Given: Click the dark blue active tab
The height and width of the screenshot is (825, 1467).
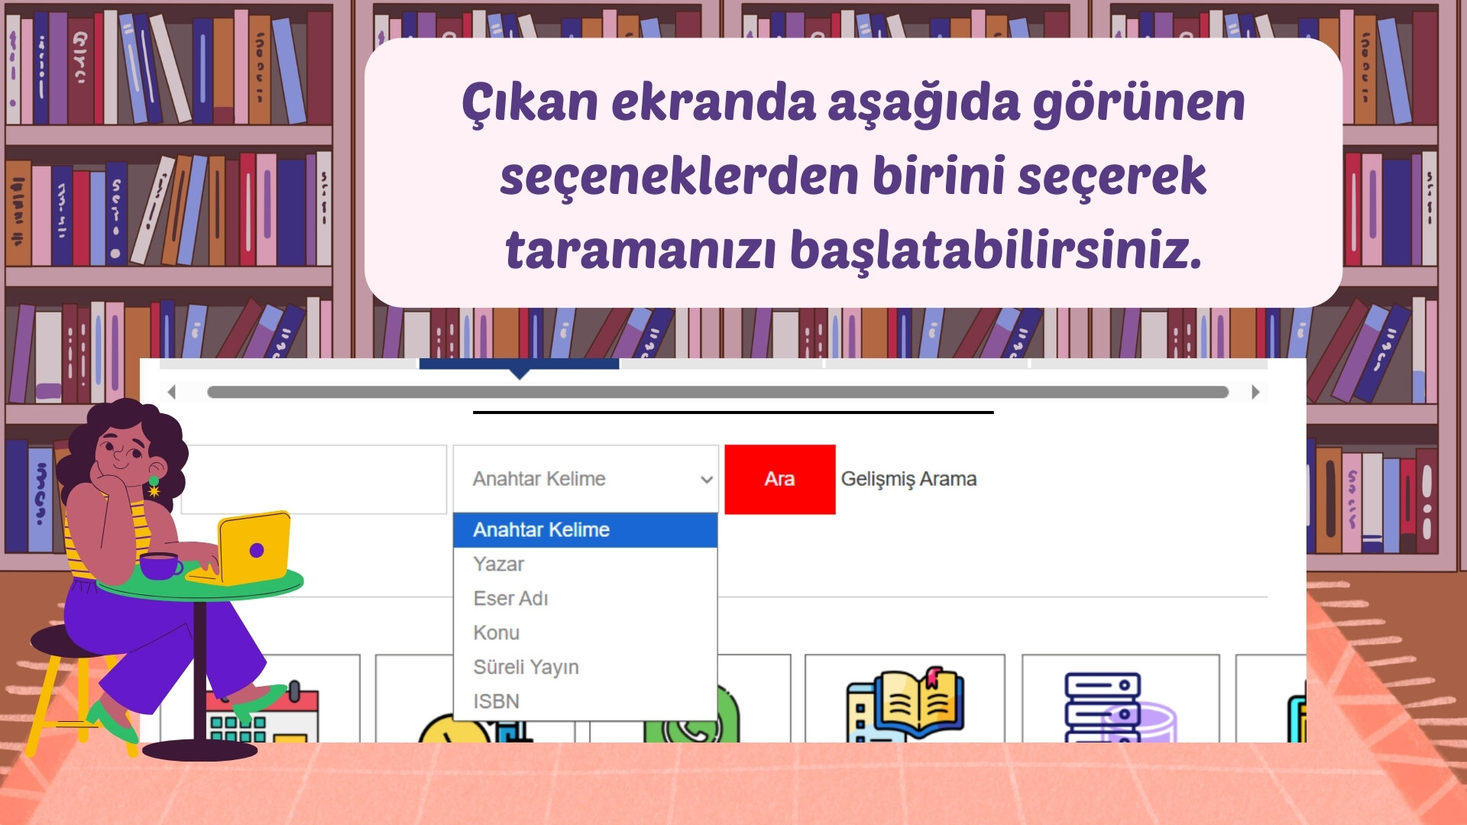Looking at the screenshot, I should pos(519,364).
